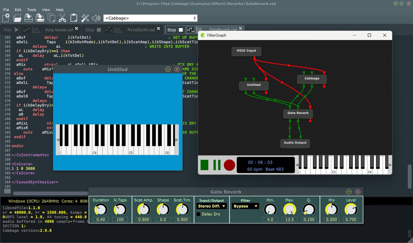The width and height of the screenshot is (413, 243).
Task: Close the My1stSynth.csd tab
Action: [159, 29]
